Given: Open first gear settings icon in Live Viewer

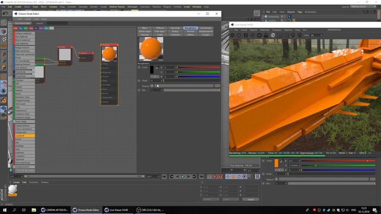Looking at the screenshot, I should [233, 36].
